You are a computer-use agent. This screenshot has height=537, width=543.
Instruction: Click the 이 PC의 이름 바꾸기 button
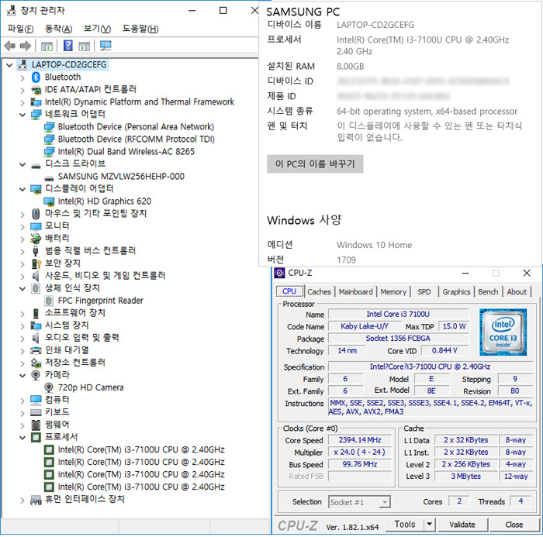tap(315, 164)
